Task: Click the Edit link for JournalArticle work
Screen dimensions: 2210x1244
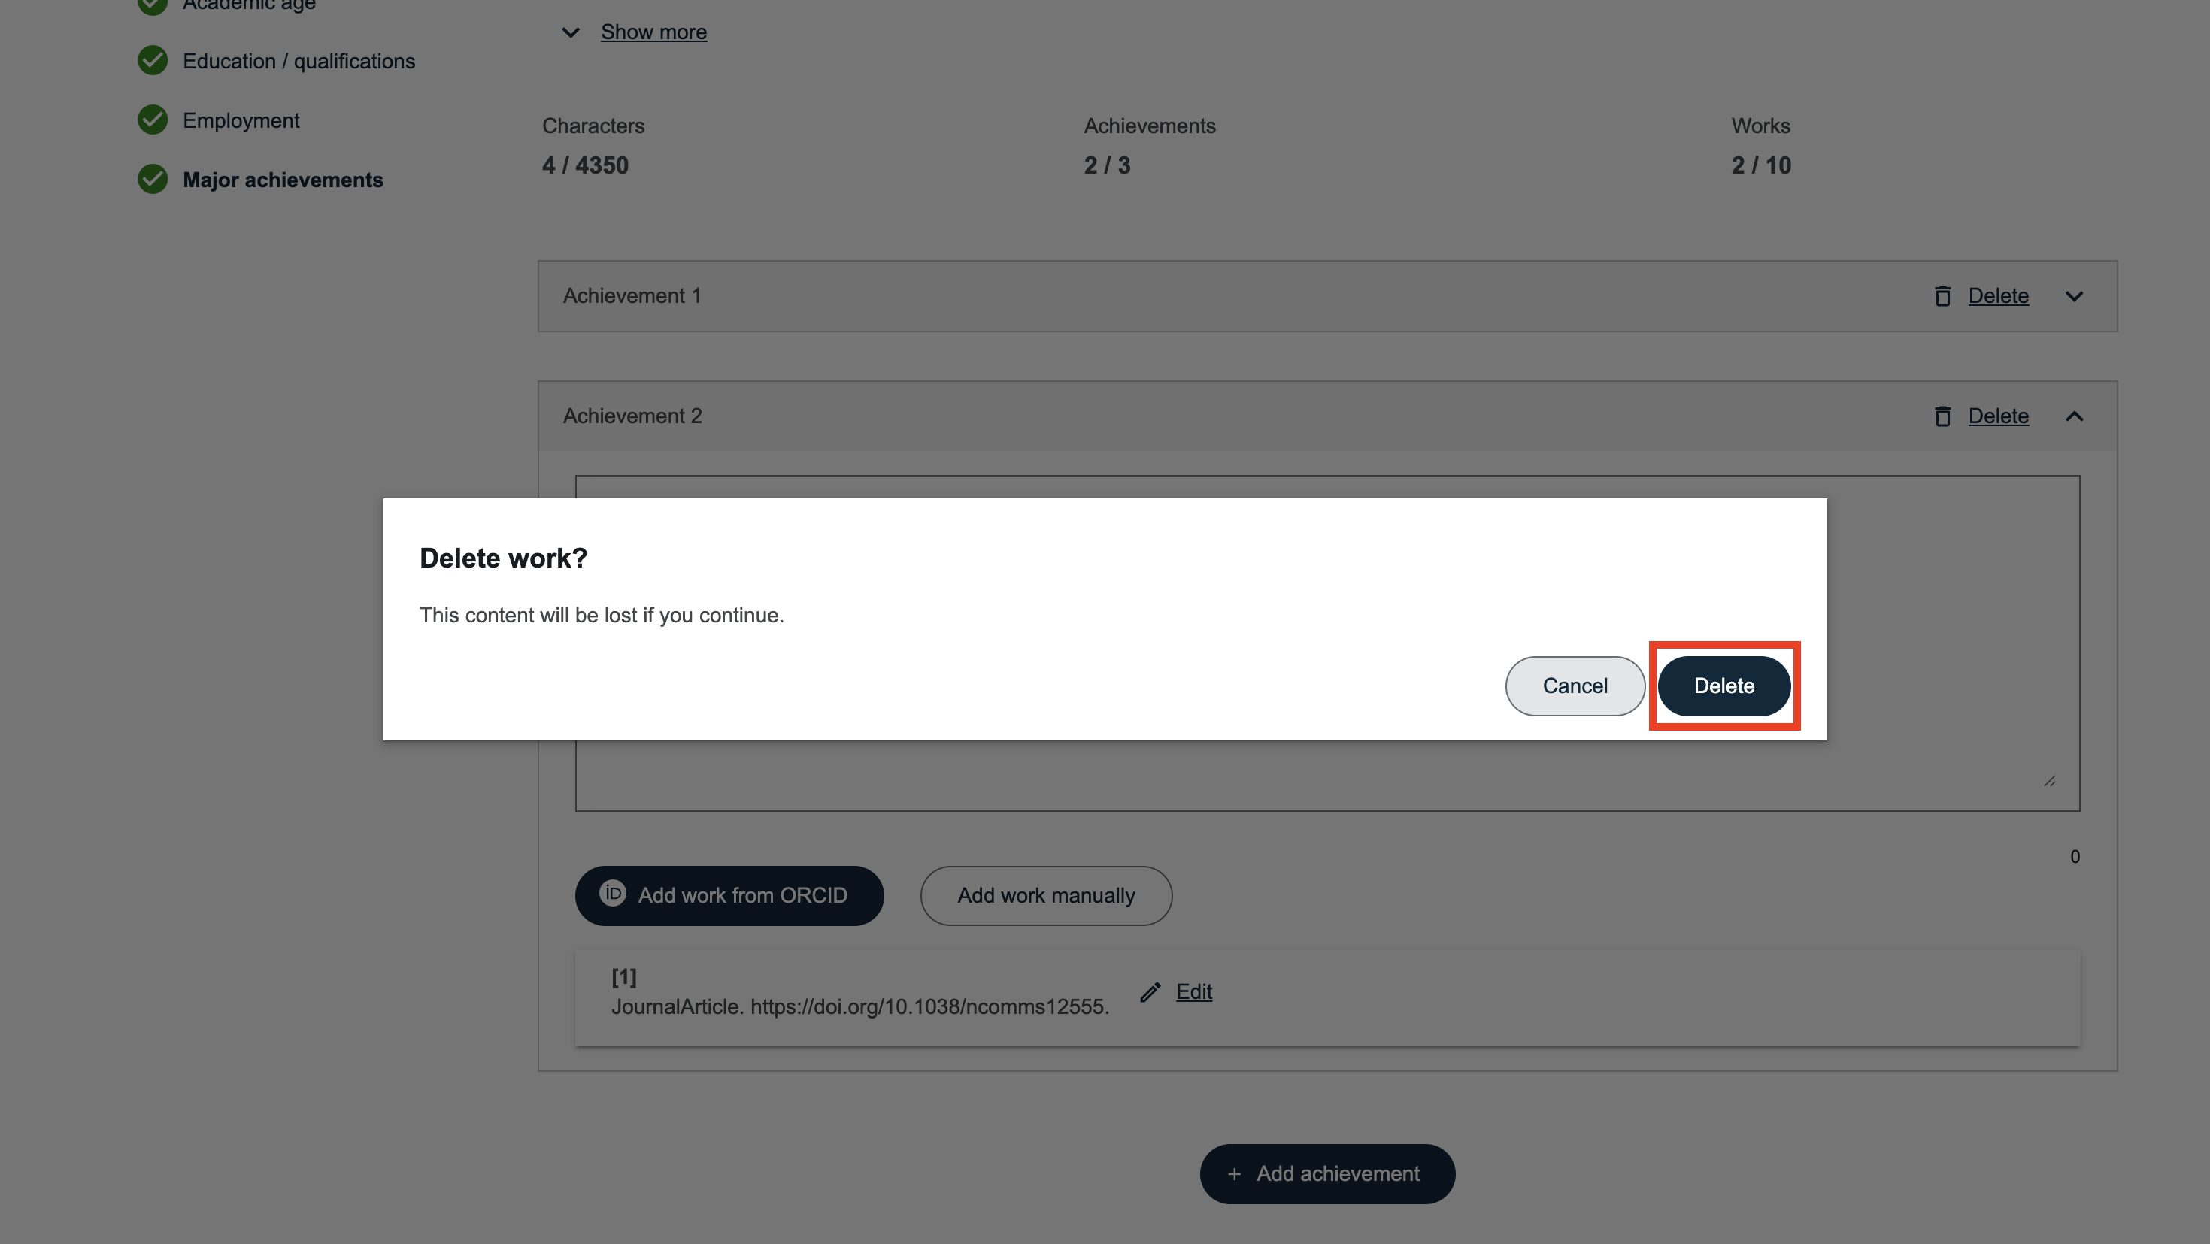Action: [x=1193, y=992]
